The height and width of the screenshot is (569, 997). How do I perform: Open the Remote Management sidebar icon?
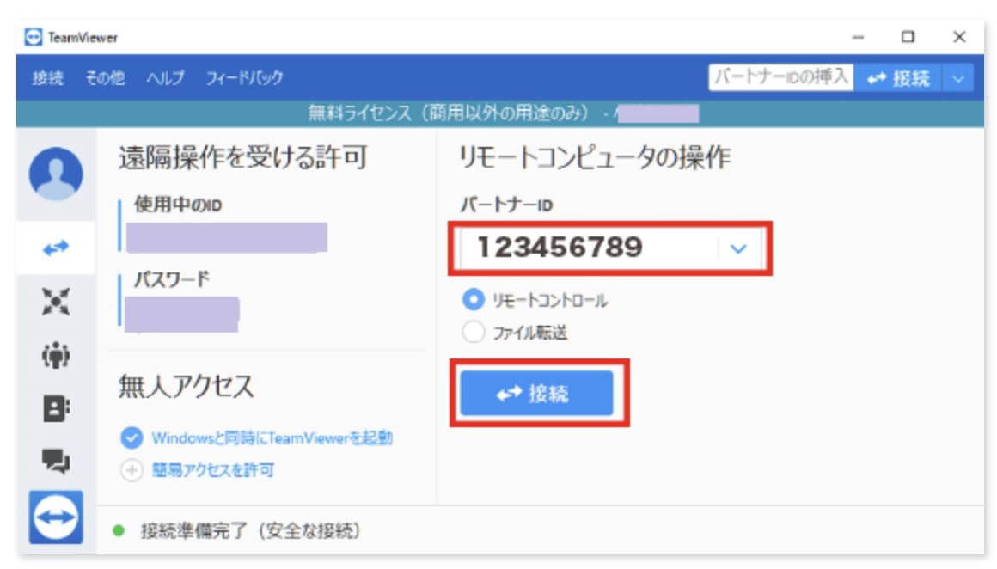pyautogui.click(x=56, y=302)
